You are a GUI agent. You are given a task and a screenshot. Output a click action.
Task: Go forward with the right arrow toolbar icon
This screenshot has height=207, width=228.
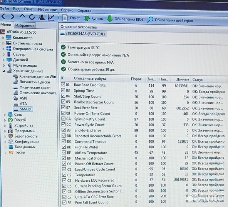(x=13, y=16)
